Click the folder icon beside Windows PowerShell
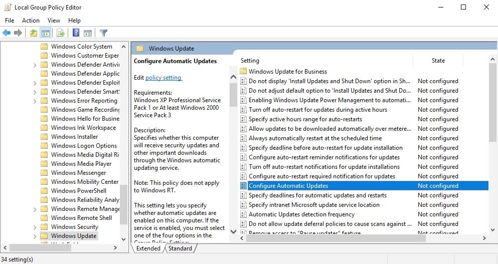The height and width of the screenshot is (264, 498). coord(44,191)
